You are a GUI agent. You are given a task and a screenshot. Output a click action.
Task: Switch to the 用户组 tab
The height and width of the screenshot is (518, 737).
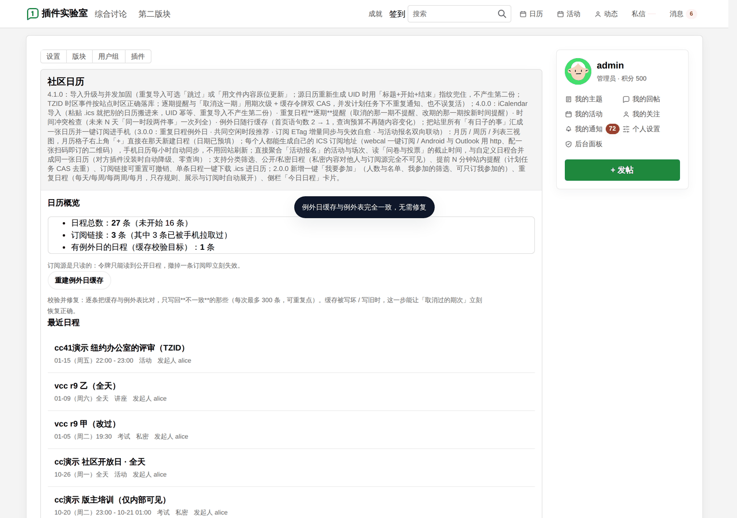pos(108,56)
